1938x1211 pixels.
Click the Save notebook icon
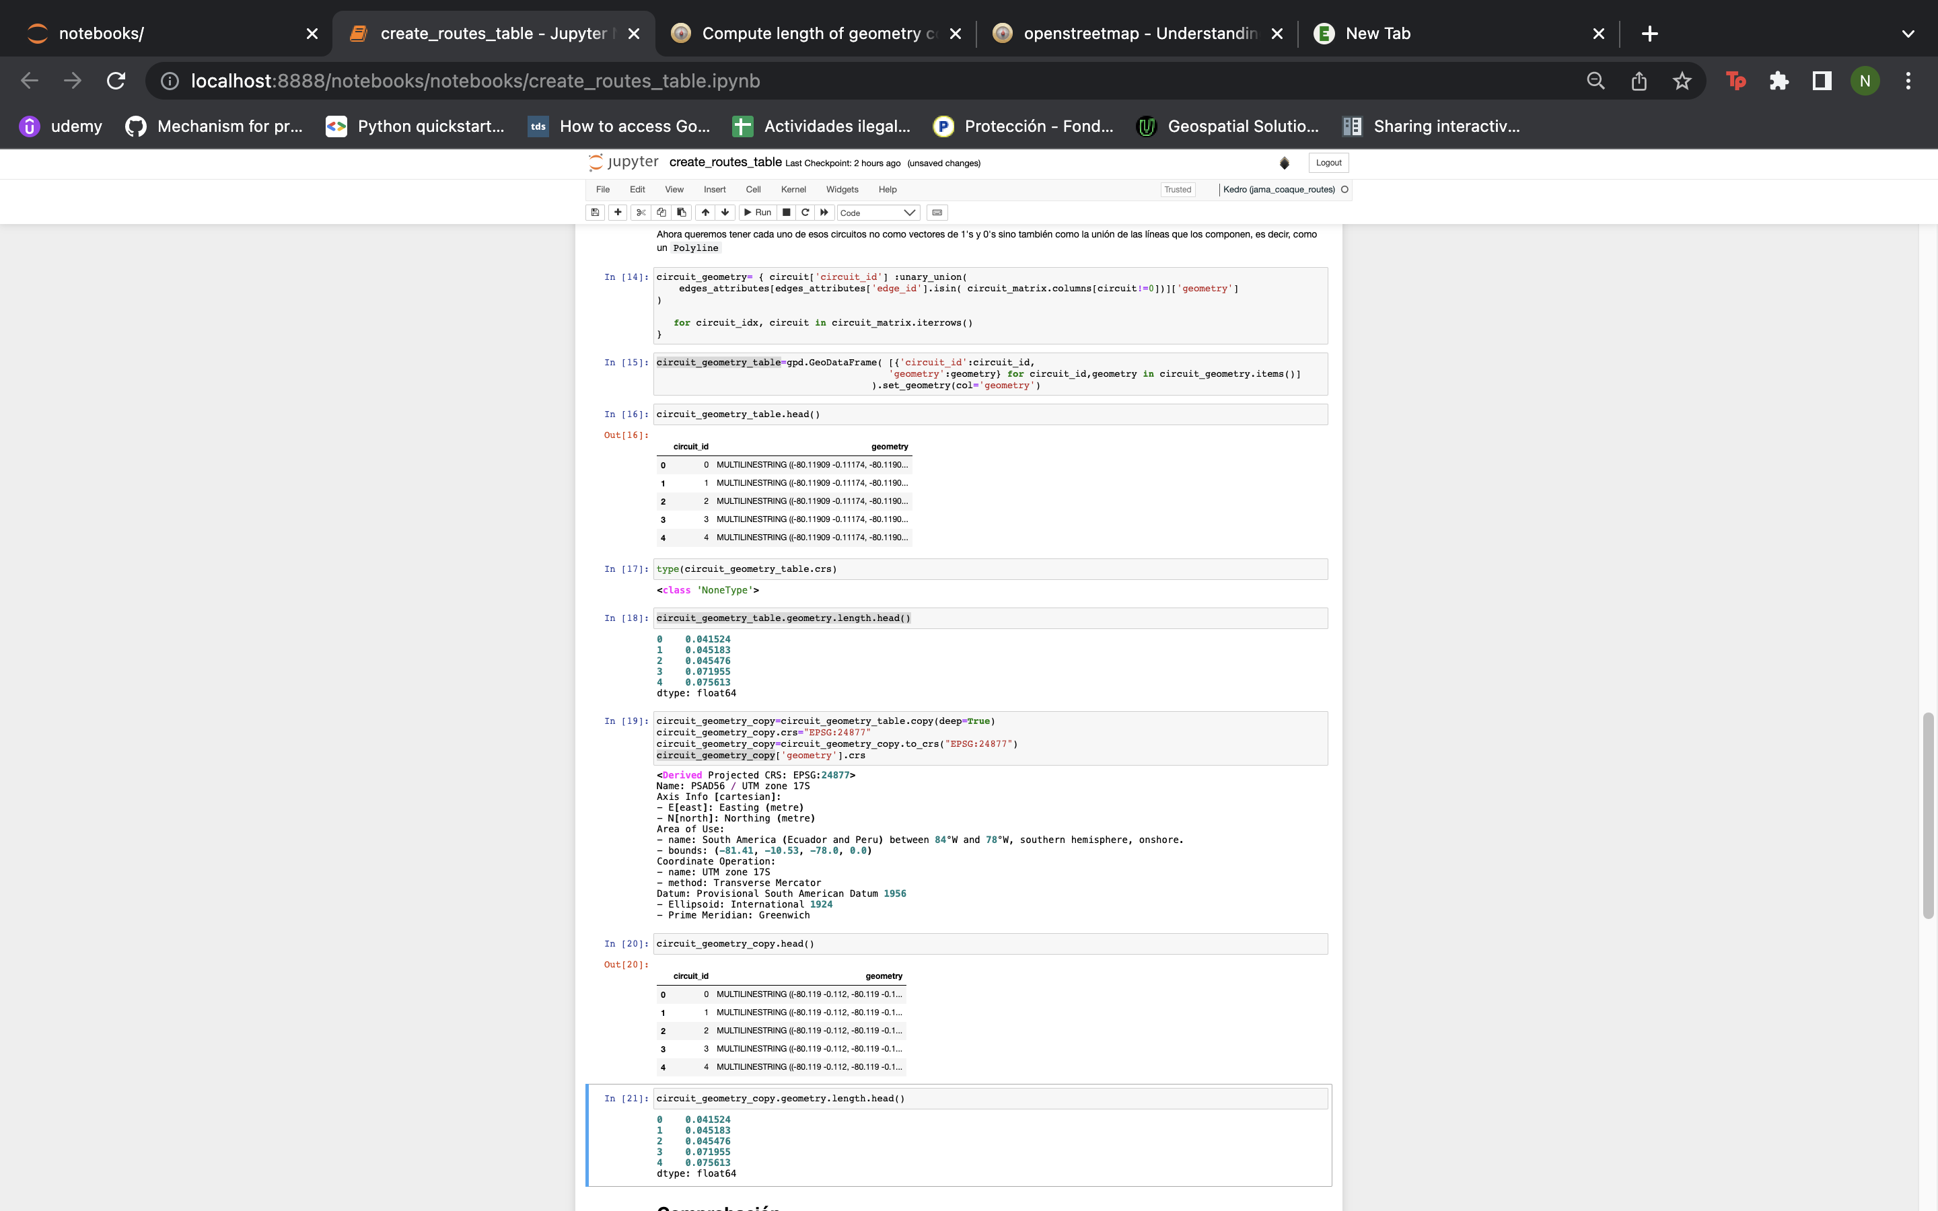click(x=594, y=212)
